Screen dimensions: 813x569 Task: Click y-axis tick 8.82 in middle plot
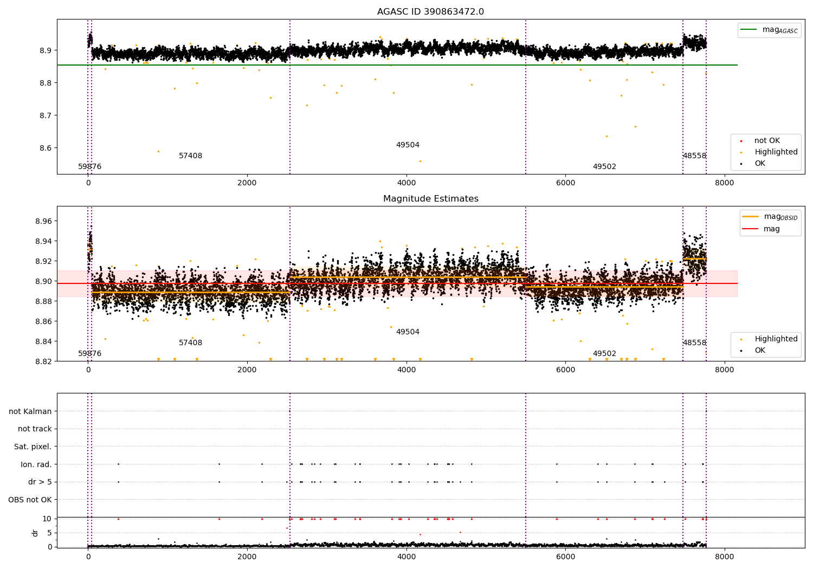(x=44, y=361)
